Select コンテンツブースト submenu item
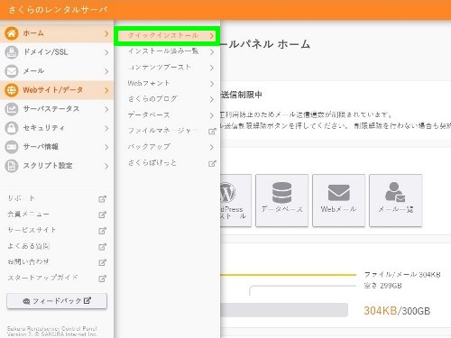The width and height of the screenshot is (451, 338). point(167,68)
